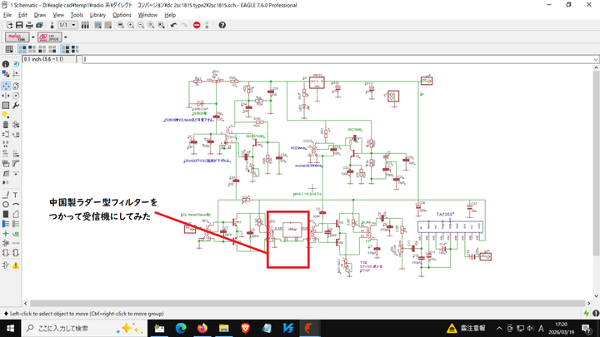Expand the Design Link dropdown arrow

[32, 37]
